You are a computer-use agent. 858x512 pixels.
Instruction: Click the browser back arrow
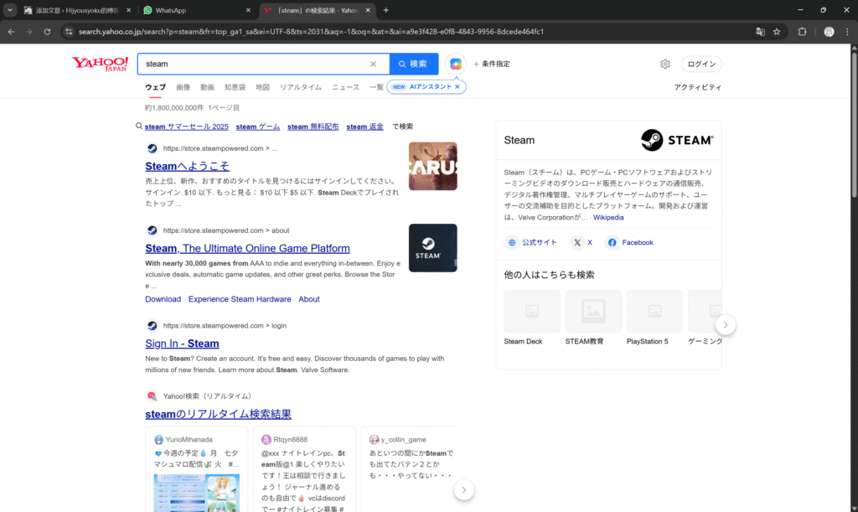point(11,32)
